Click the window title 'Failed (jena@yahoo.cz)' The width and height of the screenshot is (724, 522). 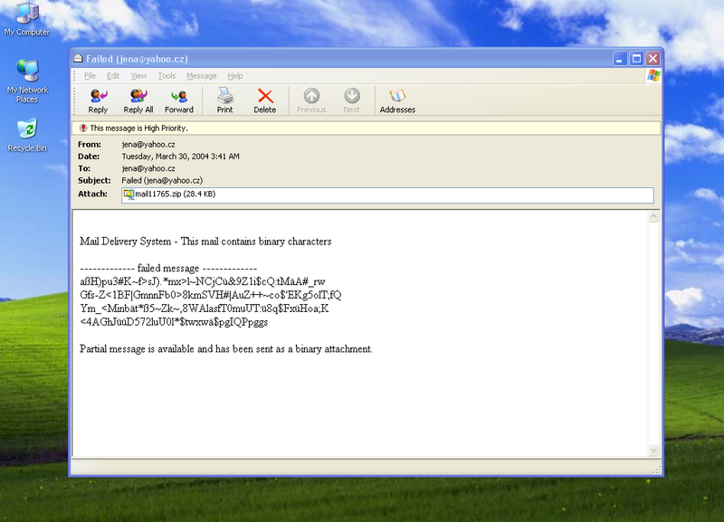click(137, 59)
